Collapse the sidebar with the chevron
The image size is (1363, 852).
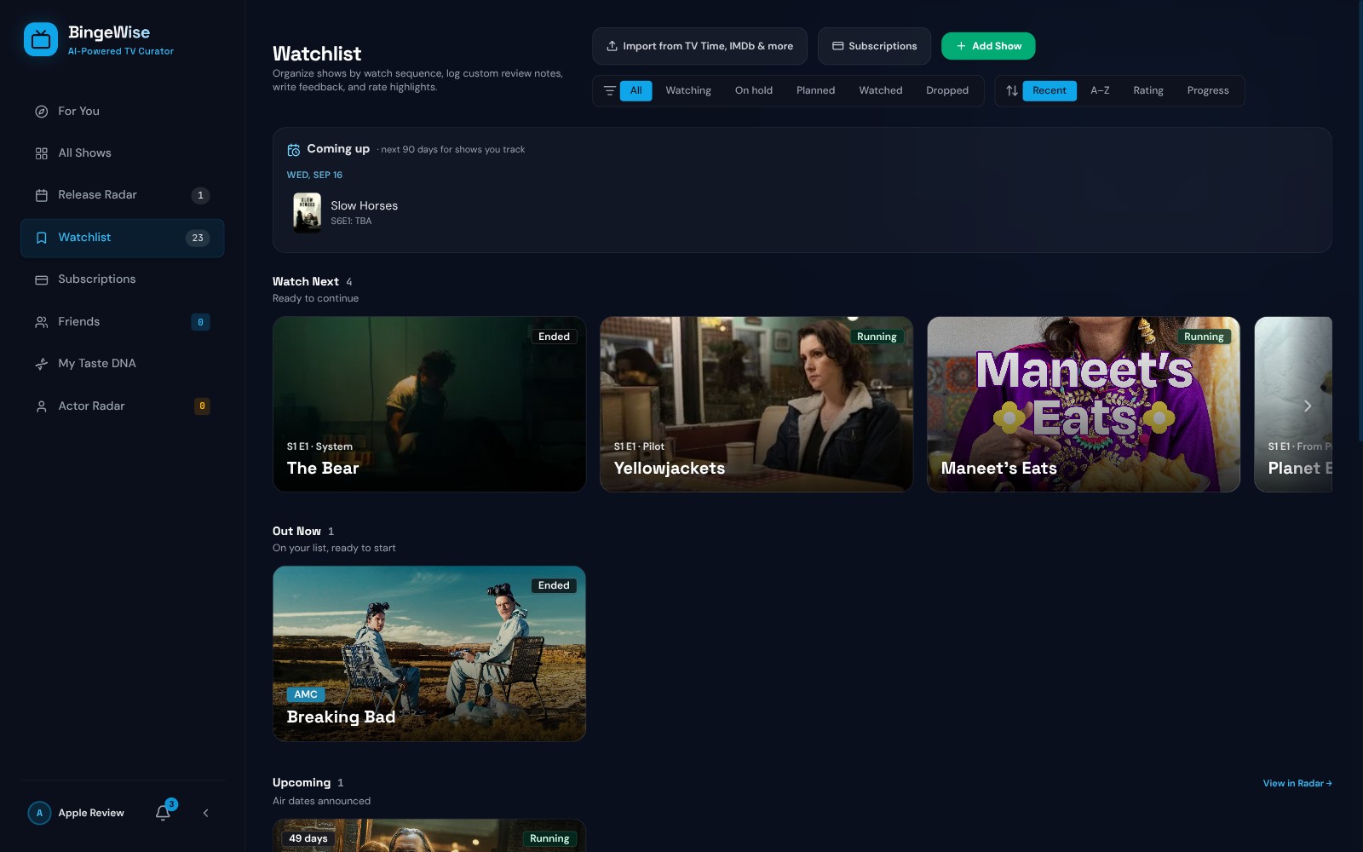[x=205, y=813]
